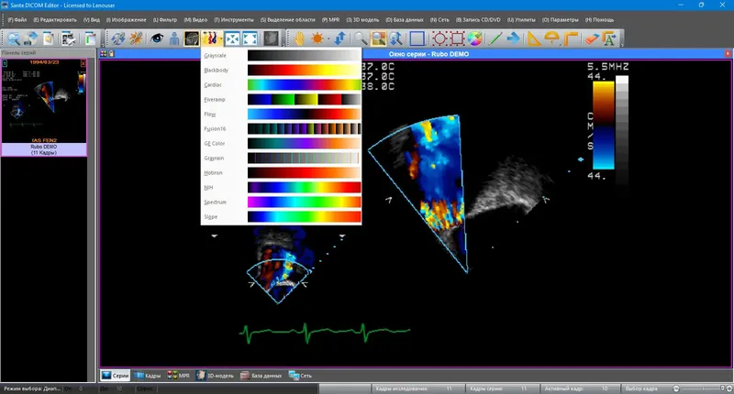Open the dropdown arrow beside sun icon

[x=328, y=38]
